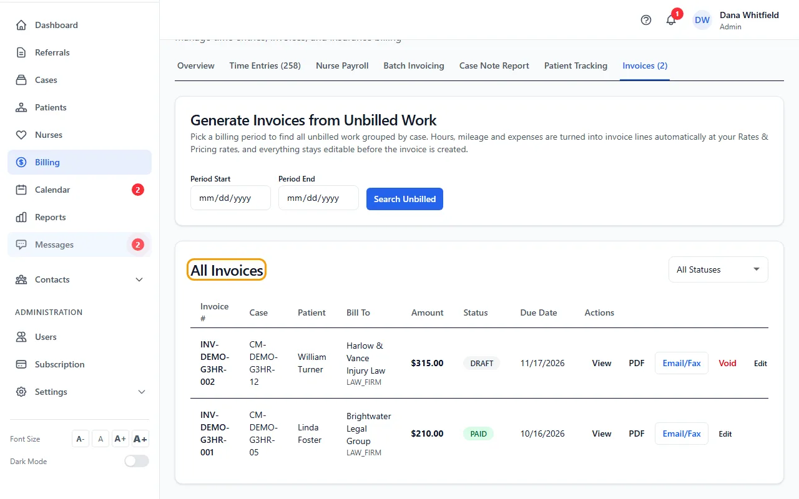Screen dimensions: 799x499
Task: Open PDF for the $315.00 invoice
Action: click(x=637, y=363)
